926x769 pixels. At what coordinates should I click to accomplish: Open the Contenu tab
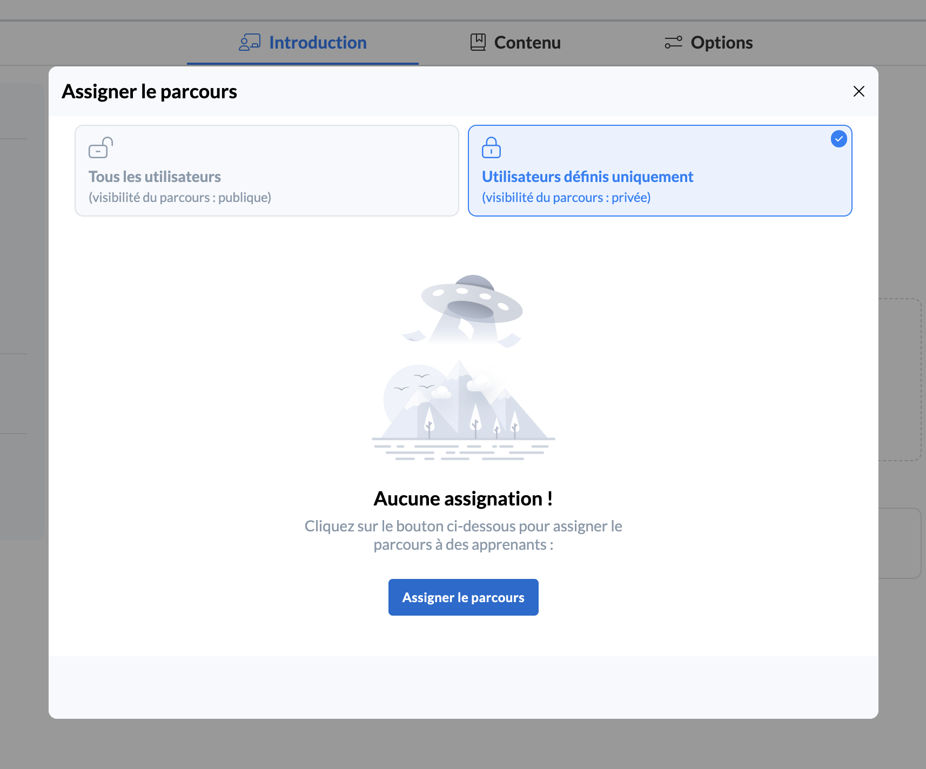[527, 43]
